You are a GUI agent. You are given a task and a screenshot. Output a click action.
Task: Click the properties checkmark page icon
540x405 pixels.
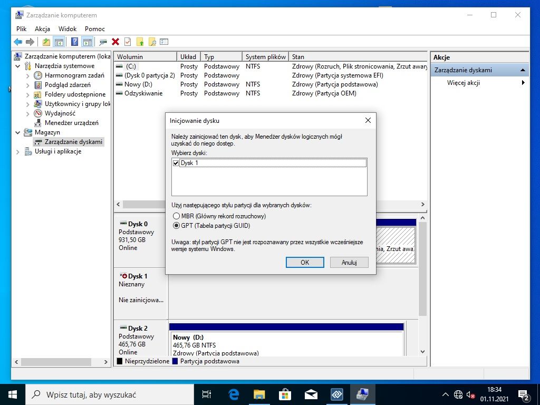(x=128, y=42)
